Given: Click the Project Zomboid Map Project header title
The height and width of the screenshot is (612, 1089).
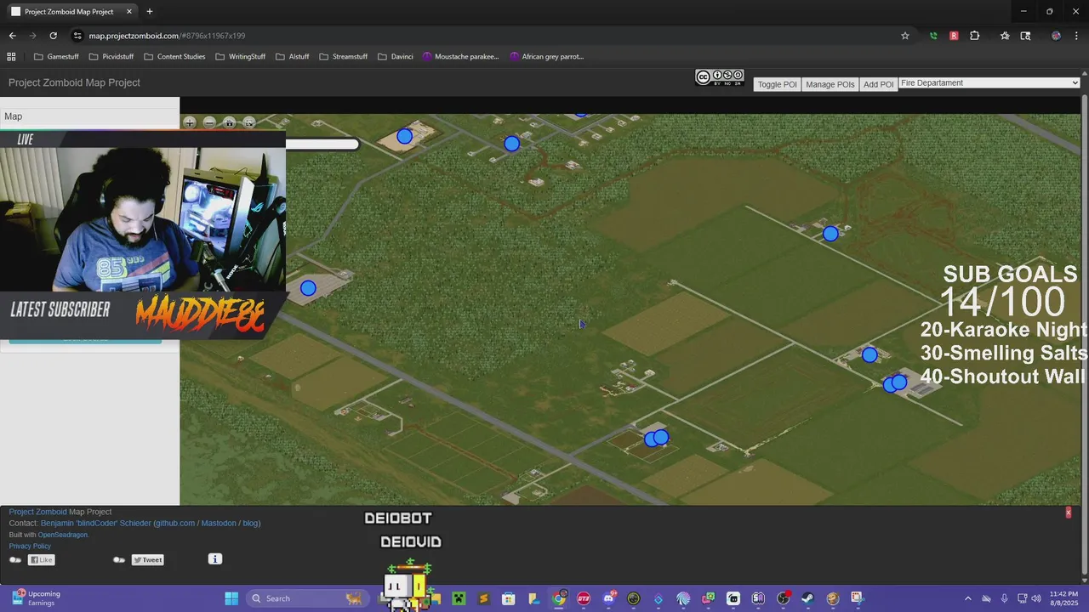Looking at the screenshot, I should [74, 82].
